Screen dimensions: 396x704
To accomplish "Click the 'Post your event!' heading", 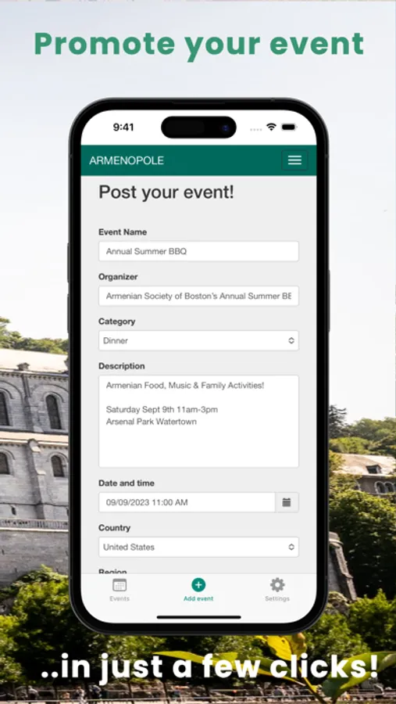I will tap(166, 192).
